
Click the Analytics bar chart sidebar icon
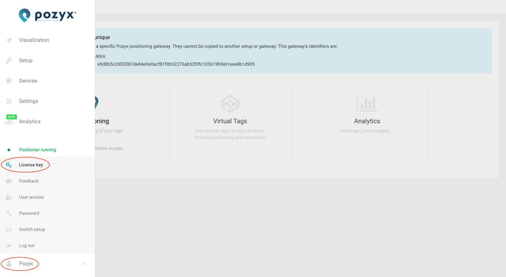pos(9,121)
